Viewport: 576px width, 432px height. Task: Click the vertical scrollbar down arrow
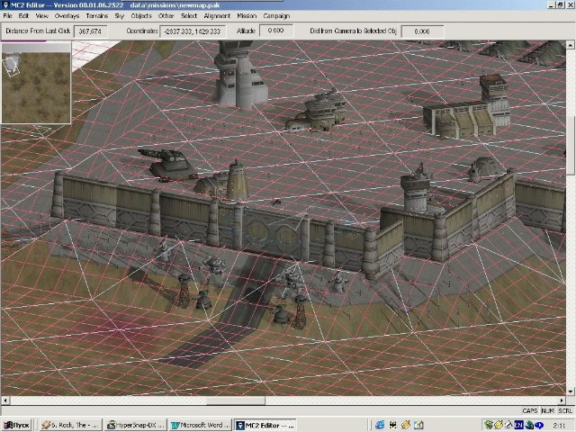[570, 391]
